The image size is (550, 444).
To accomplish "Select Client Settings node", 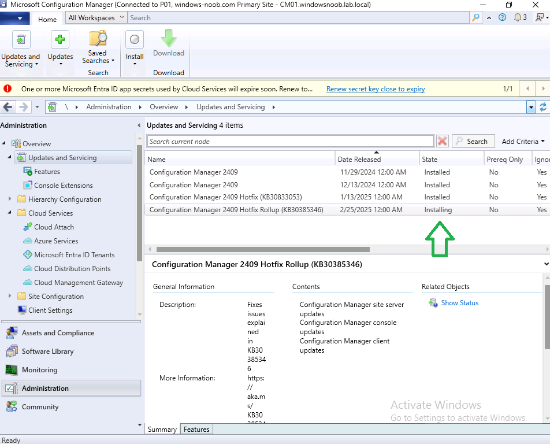I will [x=45, y=310].
